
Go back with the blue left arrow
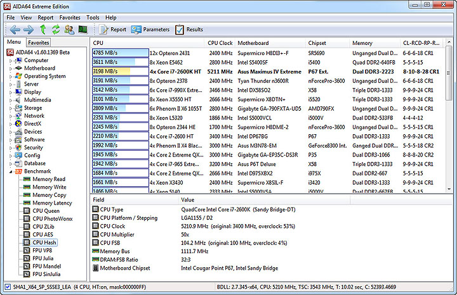[15, 29]
